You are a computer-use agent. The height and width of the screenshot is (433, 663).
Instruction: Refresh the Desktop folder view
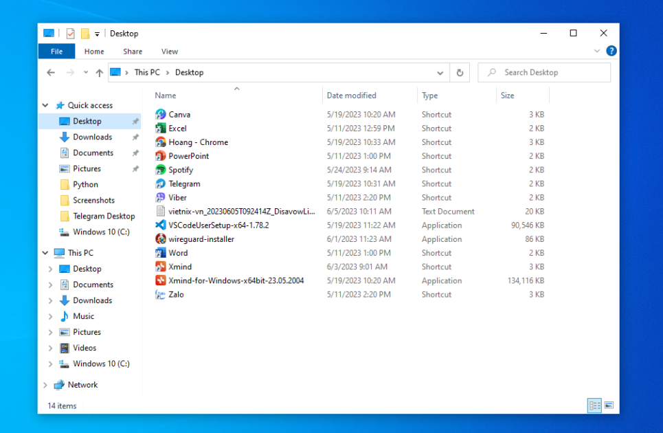(460, 73)
